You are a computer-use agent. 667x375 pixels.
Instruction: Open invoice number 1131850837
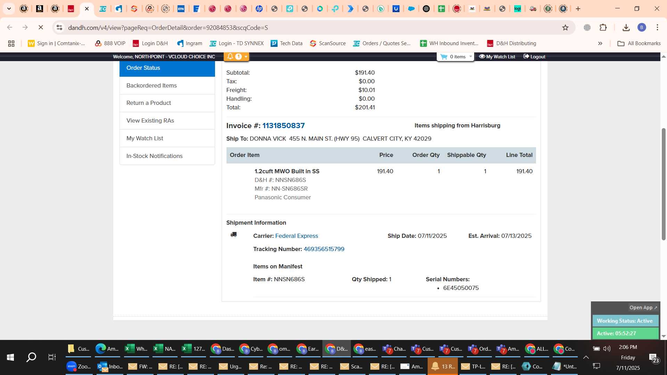pos(283,126)
